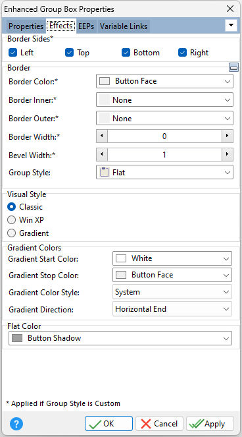This screenshot has width=242, height=437.
Task: Increase Bevel Width with the right arrow
Action: (x=228, y=154)
